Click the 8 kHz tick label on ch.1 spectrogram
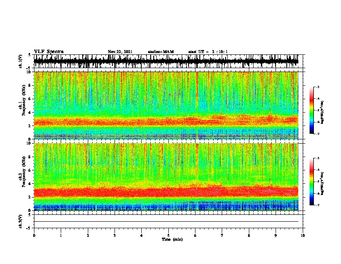This screenshot has width=341, height=264. point(31,85)
